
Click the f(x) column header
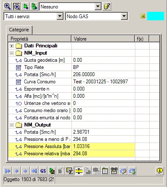click(x=142, y=39)
